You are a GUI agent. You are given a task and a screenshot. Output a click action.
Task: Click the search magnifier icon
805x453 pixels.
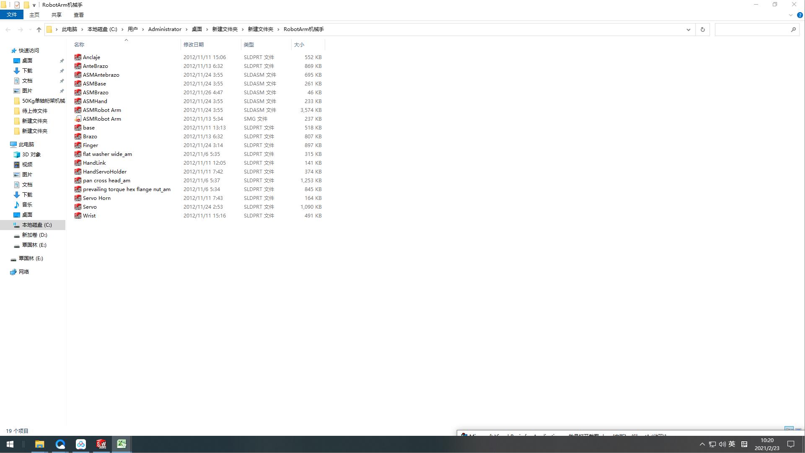[793, 29]
